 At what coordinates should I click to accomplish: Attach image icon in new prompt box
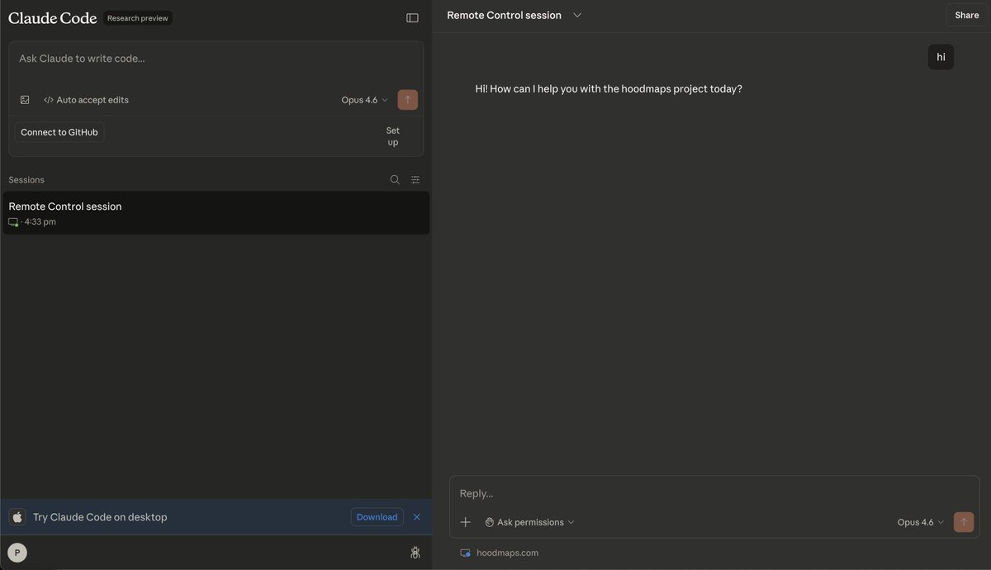tap(25, 100)
